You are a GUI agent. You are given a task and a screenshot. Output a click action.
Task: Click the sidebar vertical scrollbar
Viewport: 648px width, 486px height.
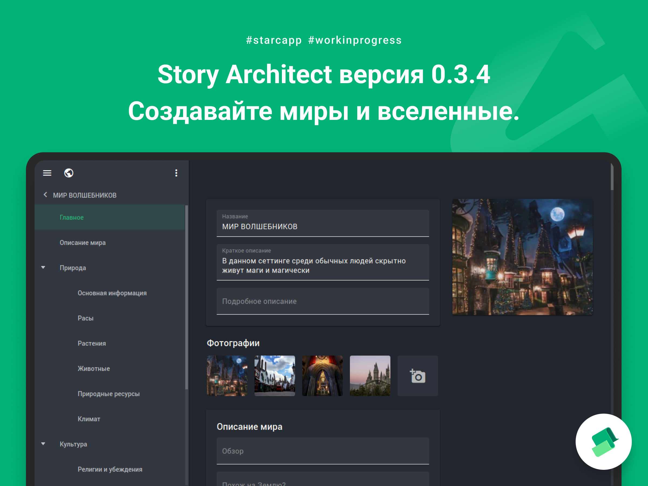[186, 297]
